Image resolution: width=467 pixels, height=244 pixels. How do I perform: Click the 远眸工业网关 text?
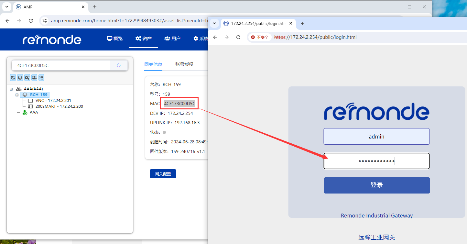pos(377,237)
